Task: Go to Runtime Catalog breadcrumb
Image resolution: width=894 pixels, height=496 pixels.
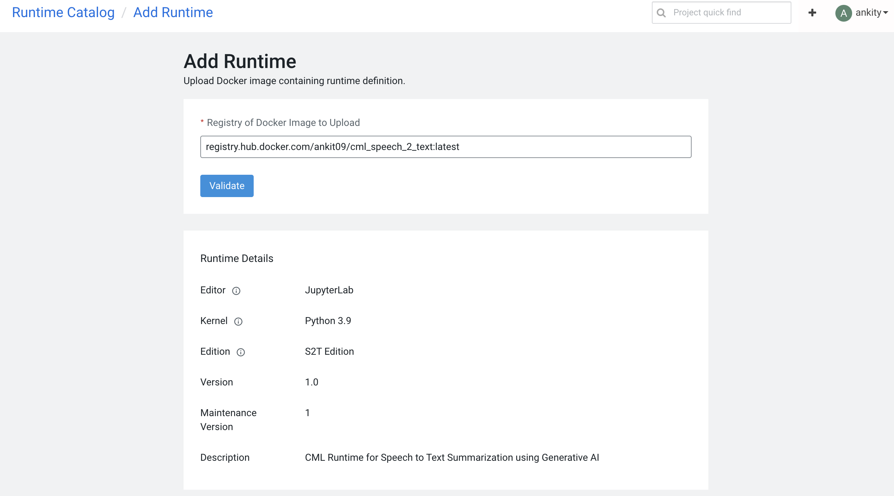Action: pyautogui.click(x=63, y=12)
